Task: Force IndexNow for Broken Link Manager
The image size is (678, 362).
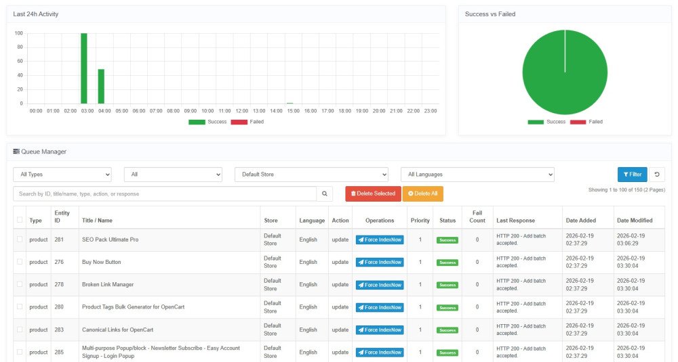Action: [x=380, y=285]
